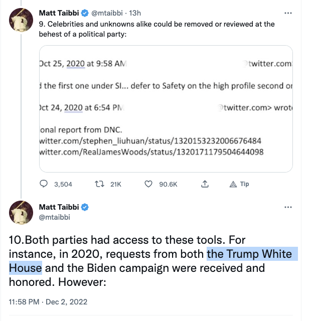Open Matt Taibbi avatar on tweet 9

click(21, 20)
